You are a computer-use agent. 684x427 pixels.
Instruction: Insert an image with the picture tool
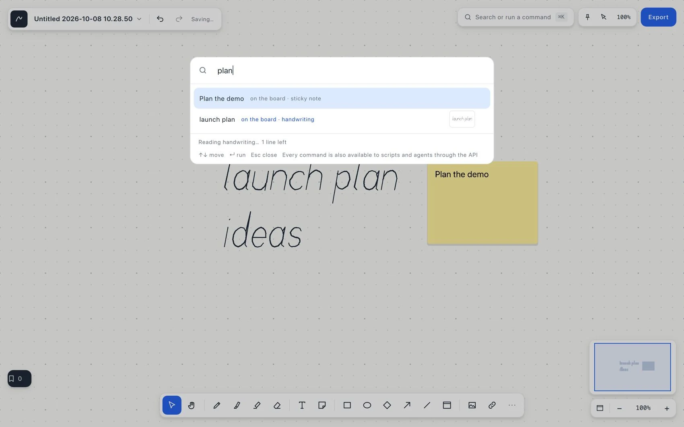(x=472, y=405)
